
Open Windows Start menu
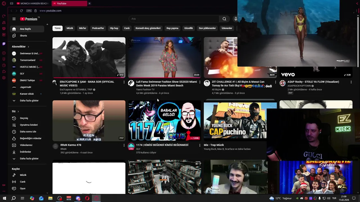coord(4,198)
